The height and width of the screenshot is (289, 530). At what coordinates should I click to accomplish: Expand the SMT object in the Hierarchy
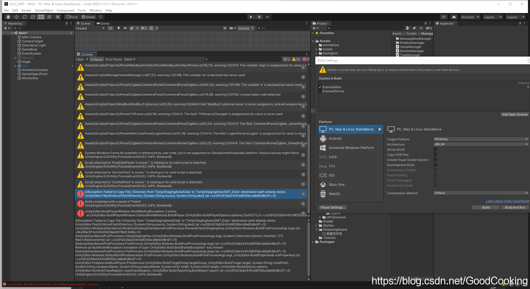click(16, 66)
